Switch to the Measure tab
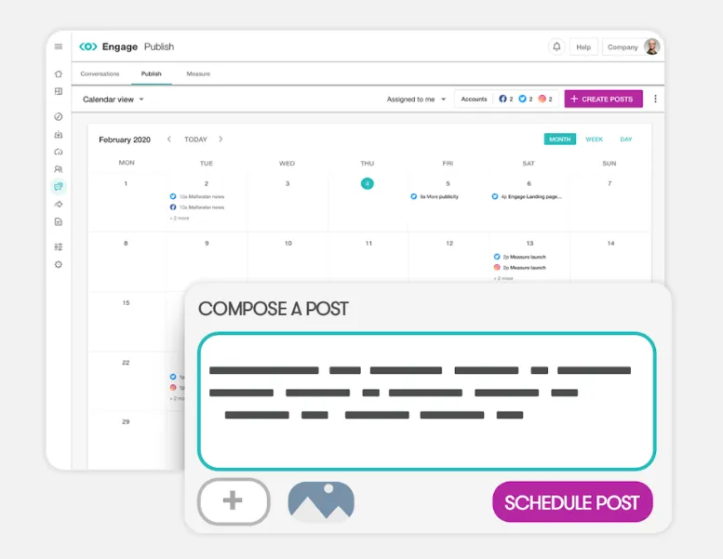This screenshot has width=723, height=559. [x=198, y=73]
